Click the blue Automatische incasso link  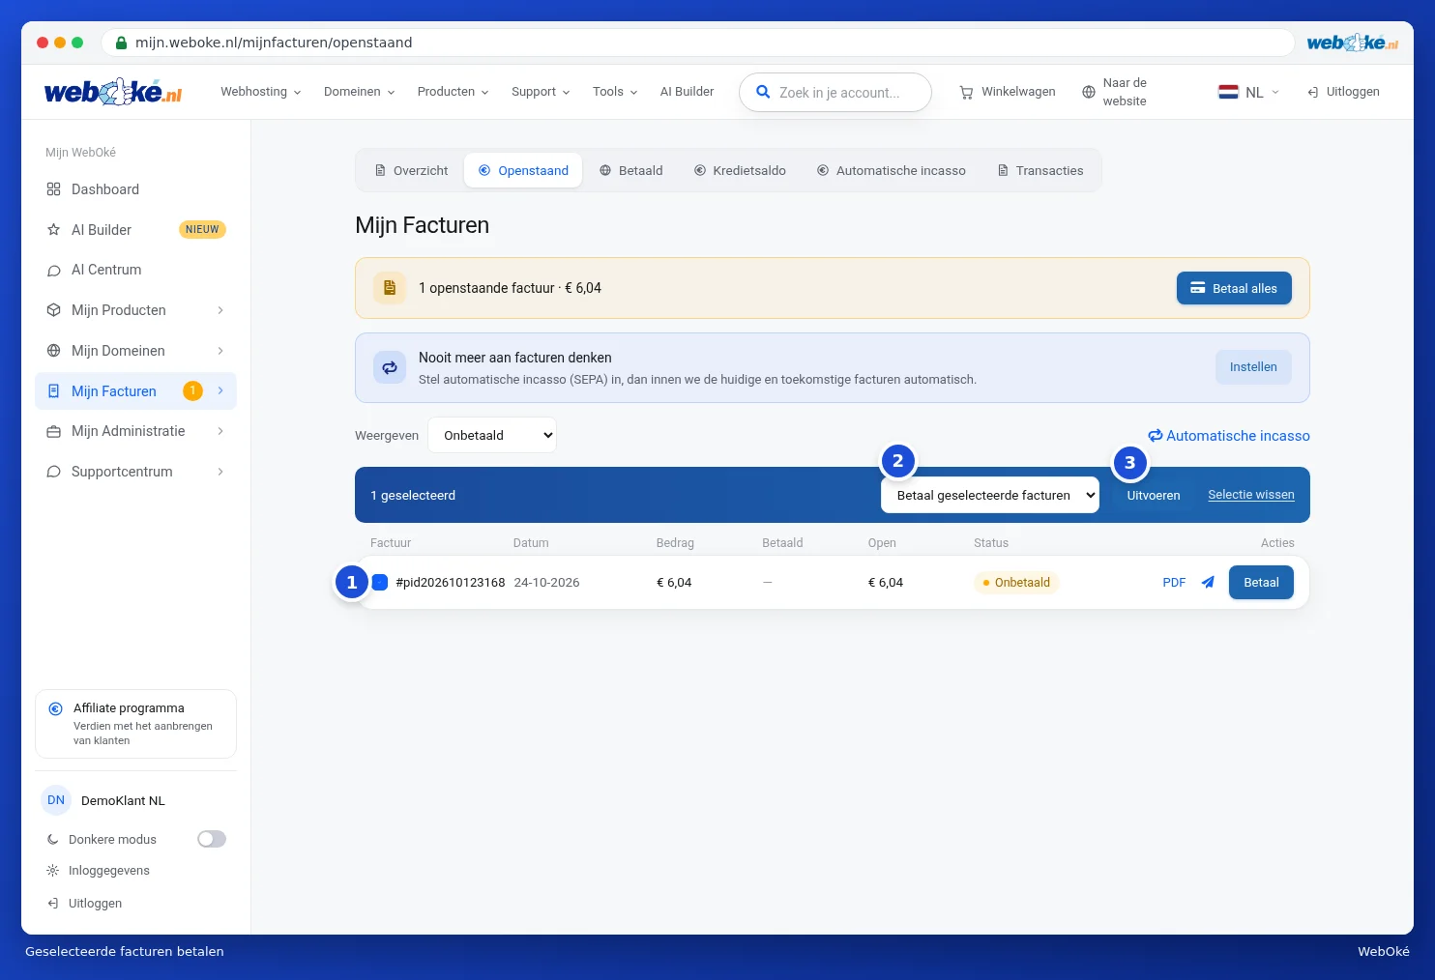tap(1229, 436)
